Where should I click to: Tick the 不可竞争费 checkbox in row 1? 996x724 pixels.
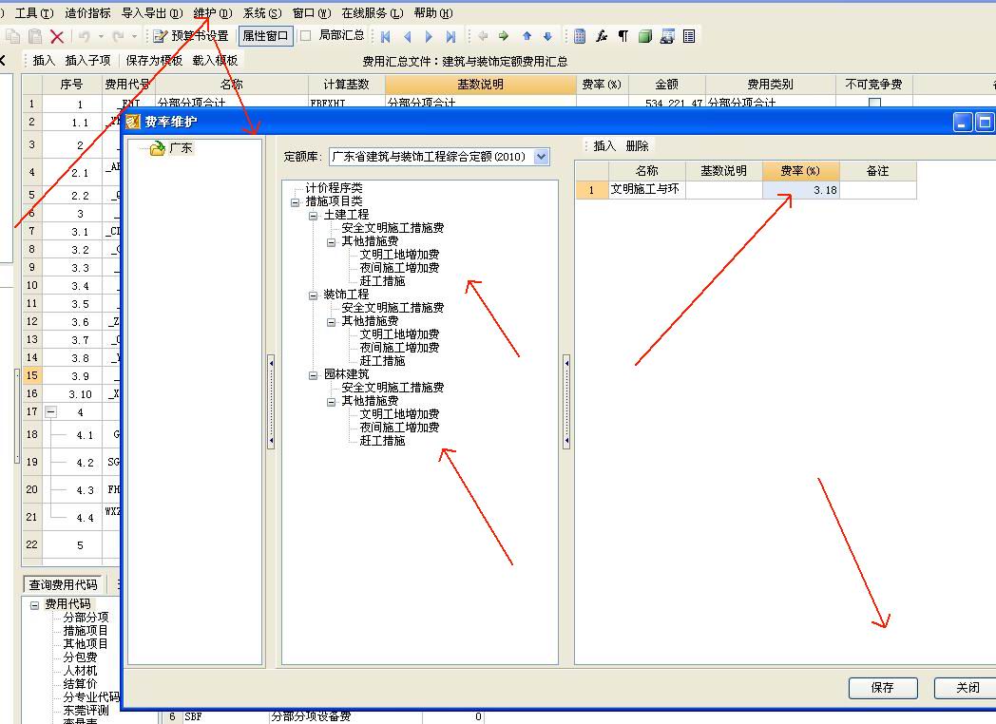tap(874, 103)
